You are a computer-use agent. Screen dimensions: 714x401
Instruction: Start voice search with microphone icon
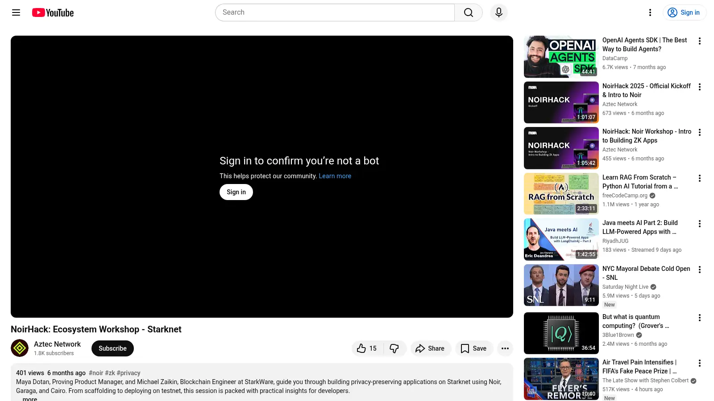(x=499, y=12)
